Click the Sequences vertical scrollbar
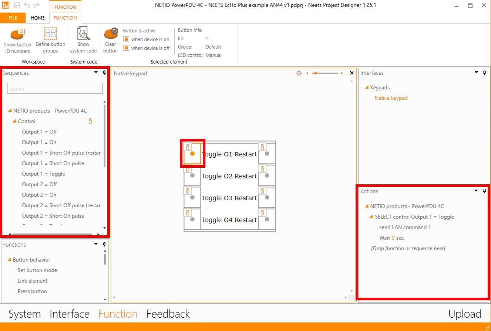The width and height of the screenshot is (491, 331). [x=105, y=136]
